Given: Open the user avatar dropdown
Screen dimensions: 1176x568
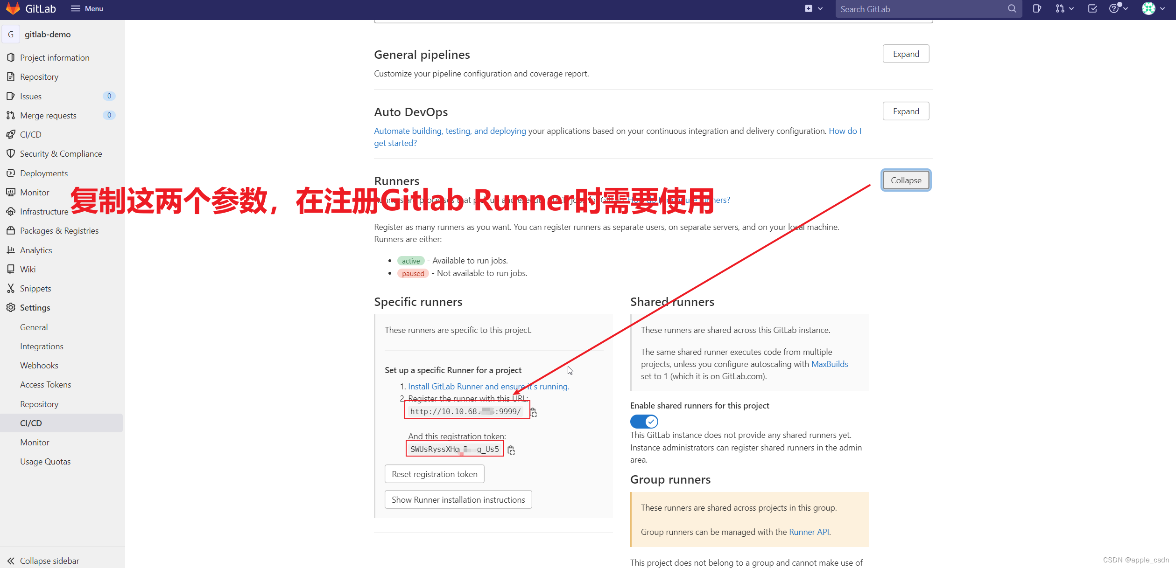Looking at the screenshot, I should click(x=1153, y=8).
